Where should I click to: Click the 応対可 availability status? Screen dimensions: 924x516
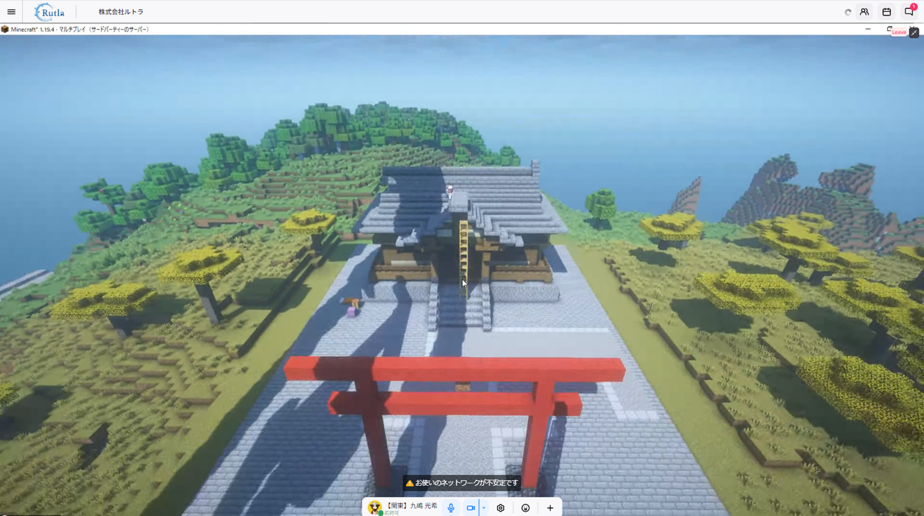tap(392, 513)
